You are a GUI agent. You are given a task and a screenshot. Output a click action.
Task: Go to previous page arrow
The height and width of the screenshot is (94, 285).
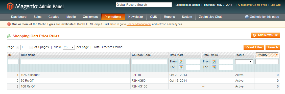pos(17,47)
